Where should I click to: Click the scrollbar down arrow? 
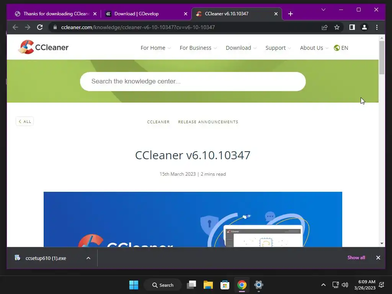point(382,243)
